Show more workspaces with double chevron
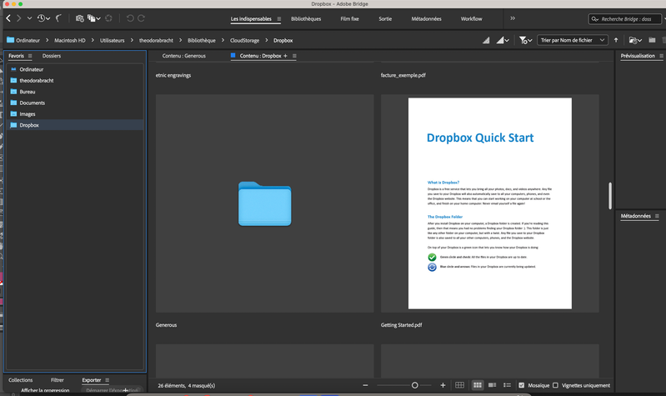 pos(513,18)
